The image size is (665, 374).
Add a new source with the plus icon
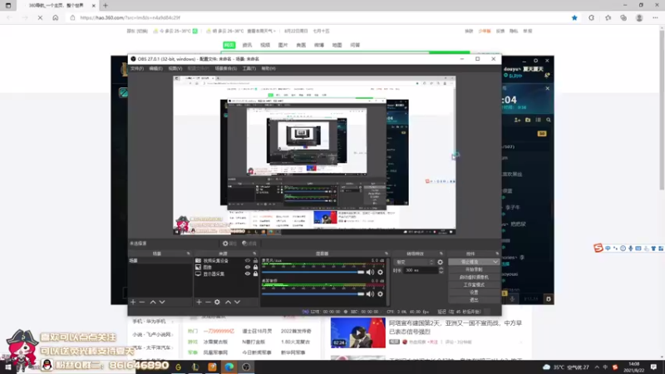click(x=199, y=302)
